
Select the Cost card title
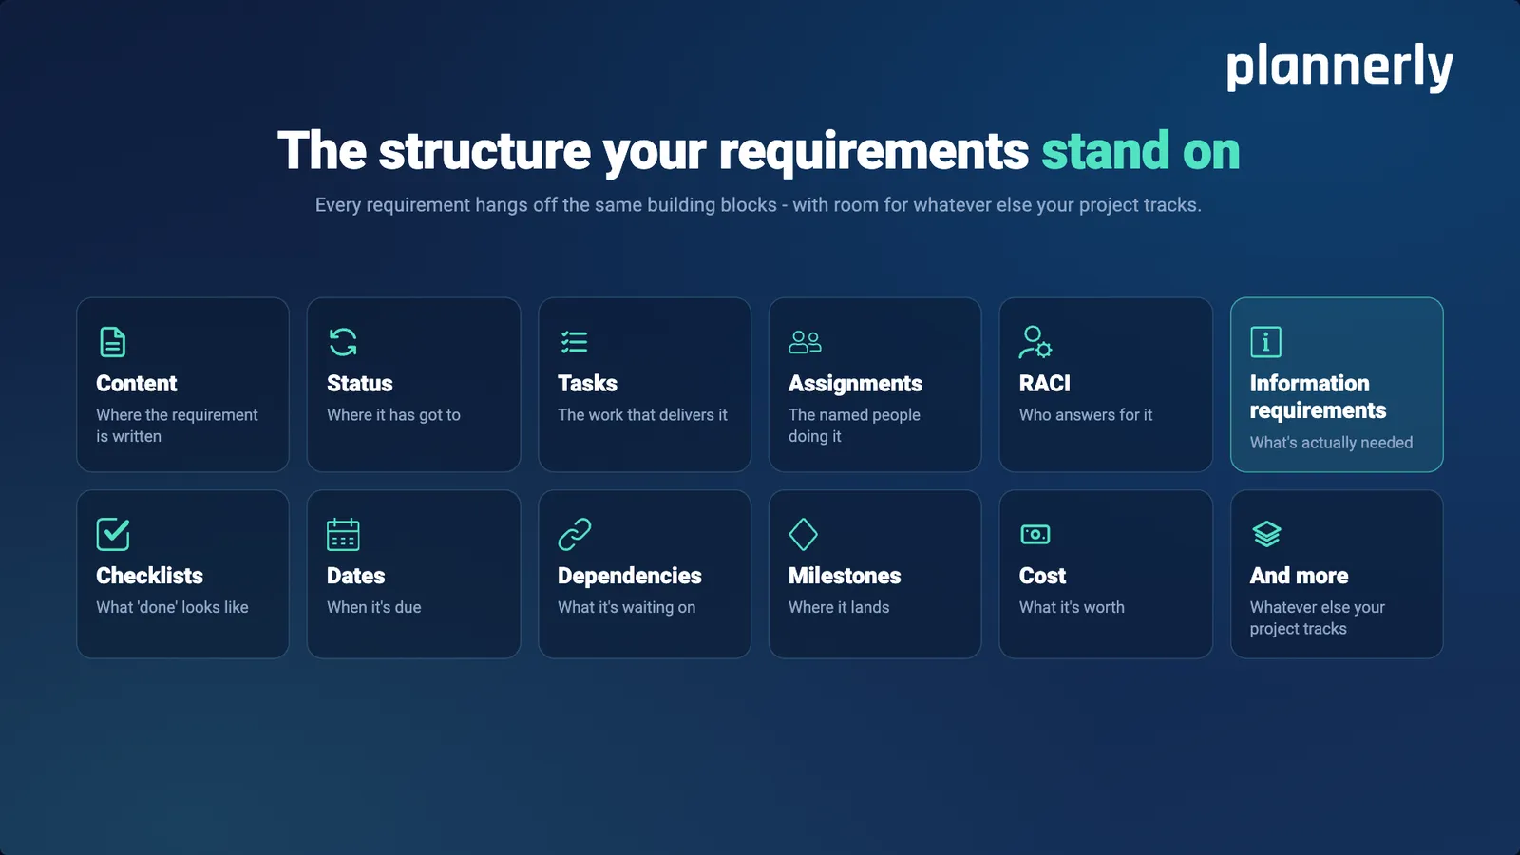pos(1042,576)
